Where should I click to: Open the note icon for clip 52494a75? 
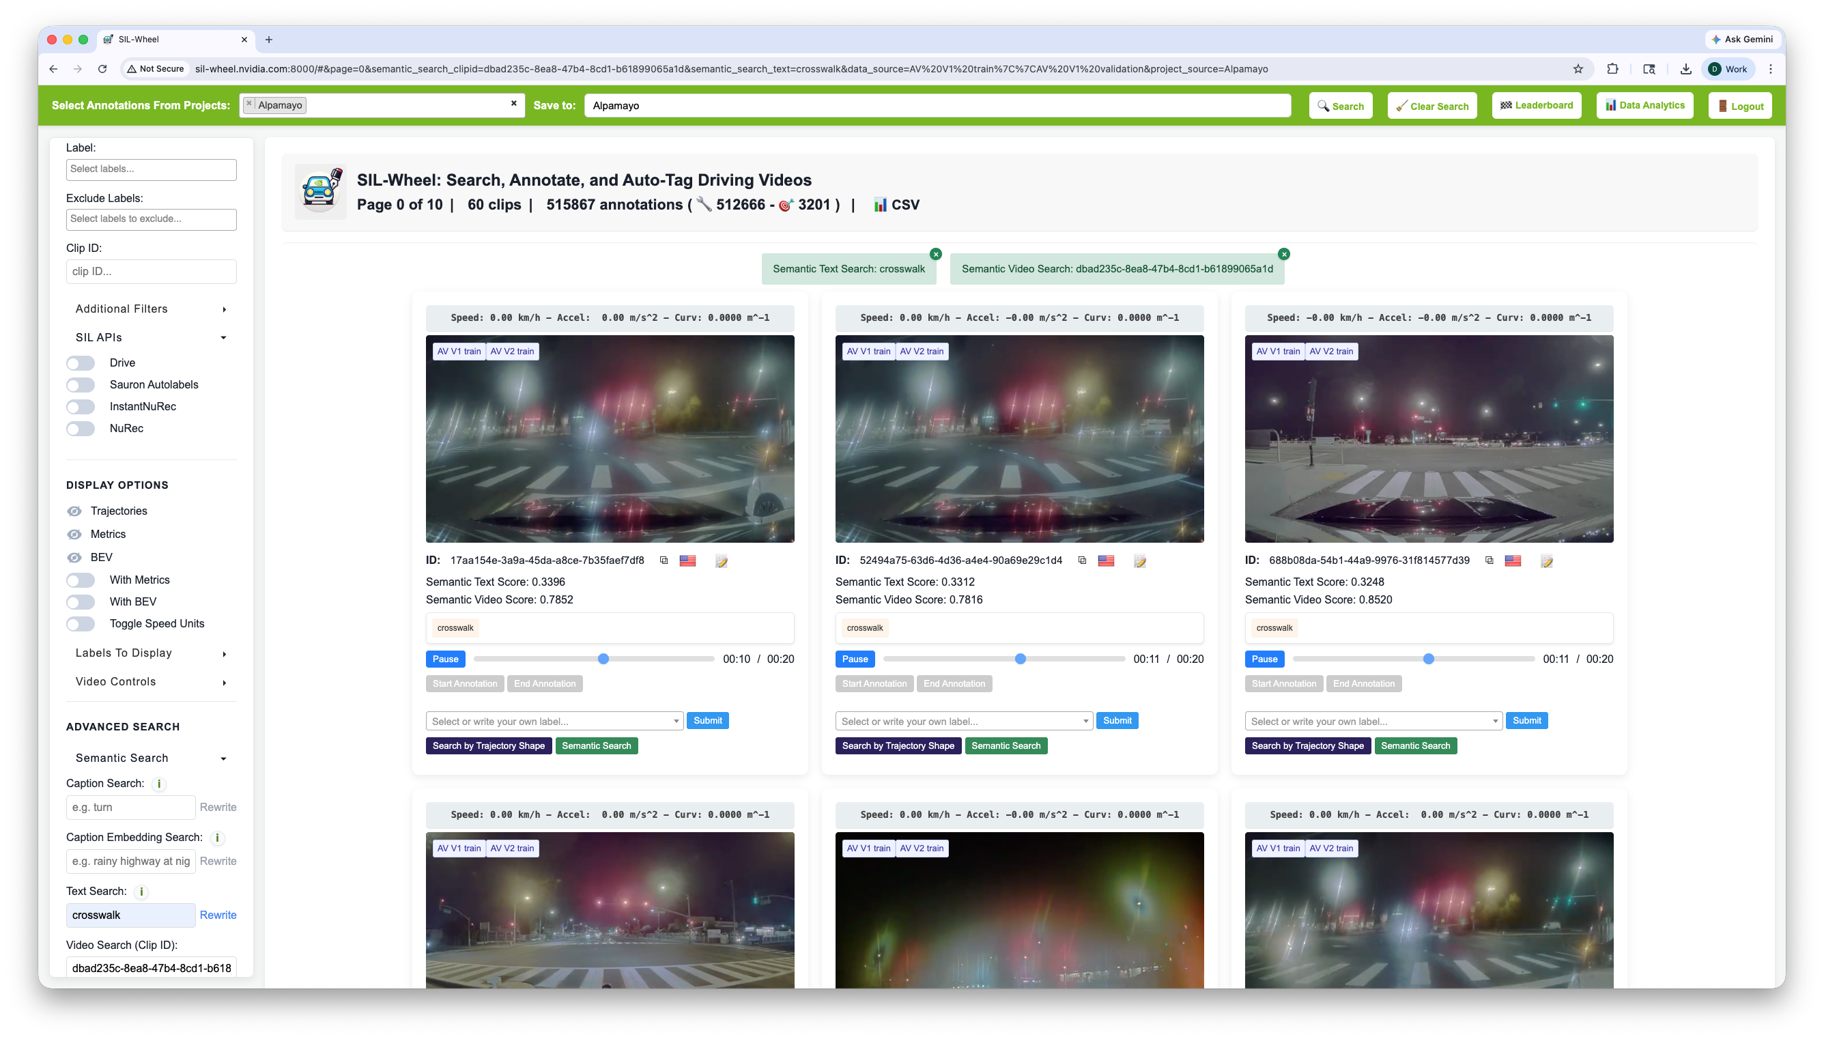[1140, 561]
